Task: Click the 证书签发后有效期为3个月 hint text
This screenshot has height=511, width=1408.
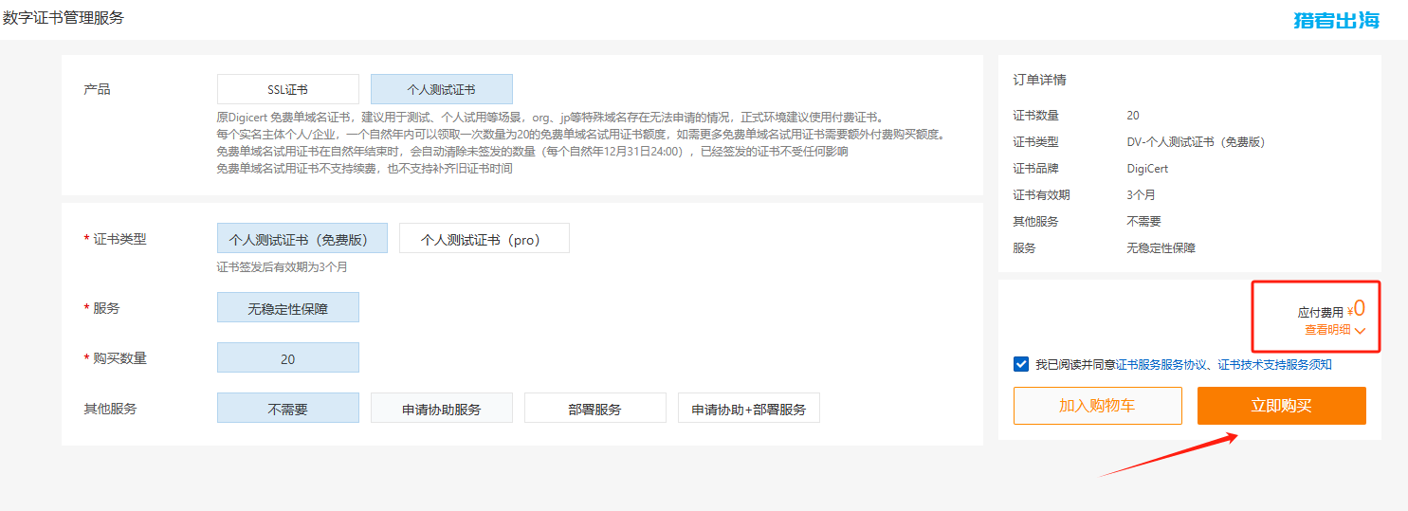Action: [x=283, y=267]
